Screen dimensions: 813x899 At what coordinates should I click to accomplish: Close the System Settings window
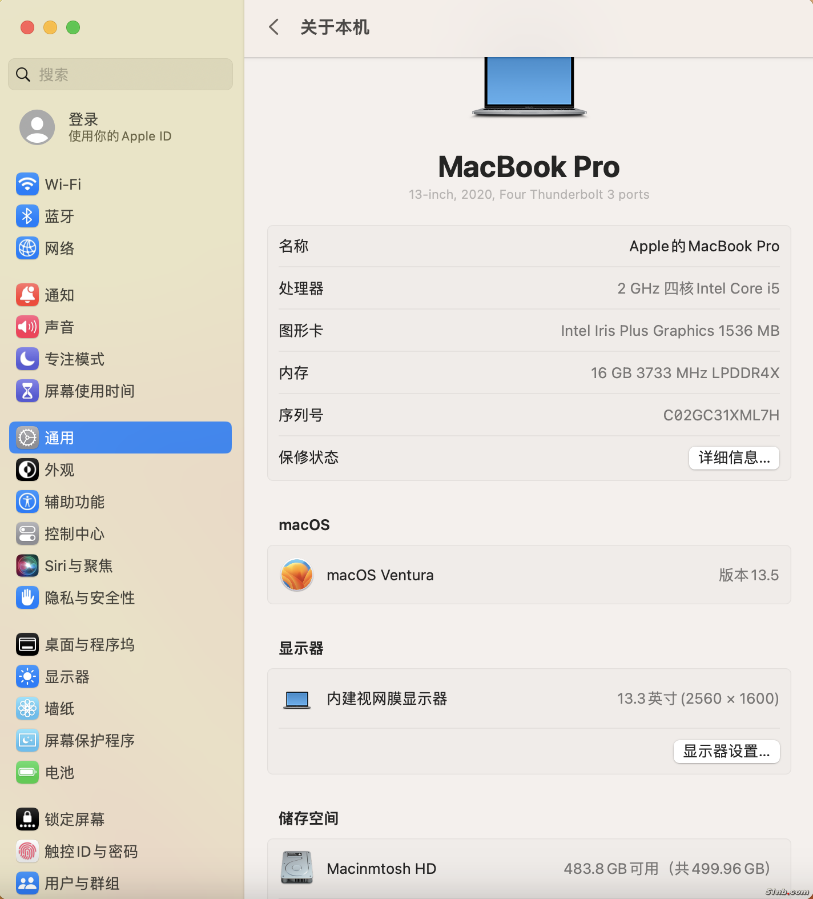coord(27,27)
